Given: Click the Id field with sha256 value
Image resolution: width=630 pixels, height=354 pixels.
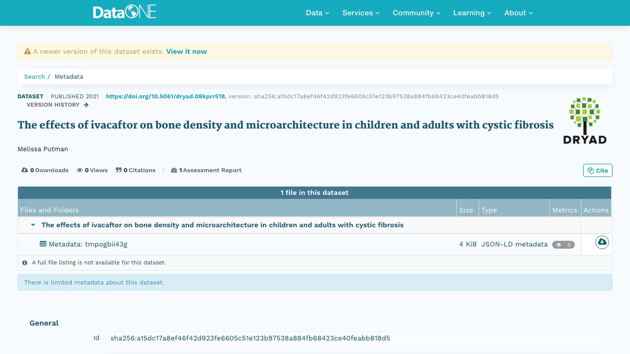Looking at the screenshot, I should pyautogui.click(x=354, y=338).
